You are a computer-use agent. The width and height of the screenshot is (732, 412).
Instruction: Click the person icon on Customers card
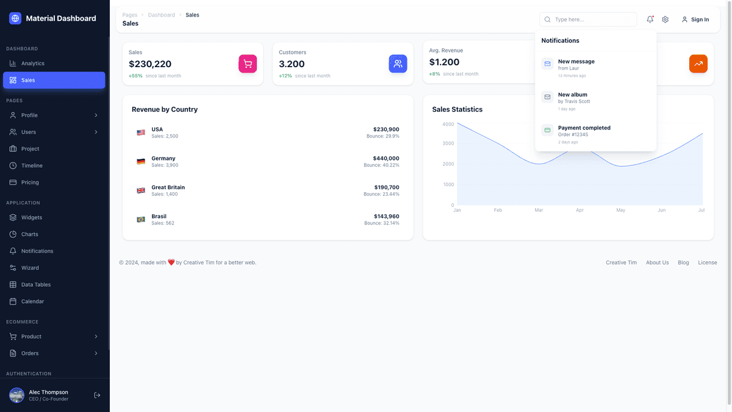point(398,63)
